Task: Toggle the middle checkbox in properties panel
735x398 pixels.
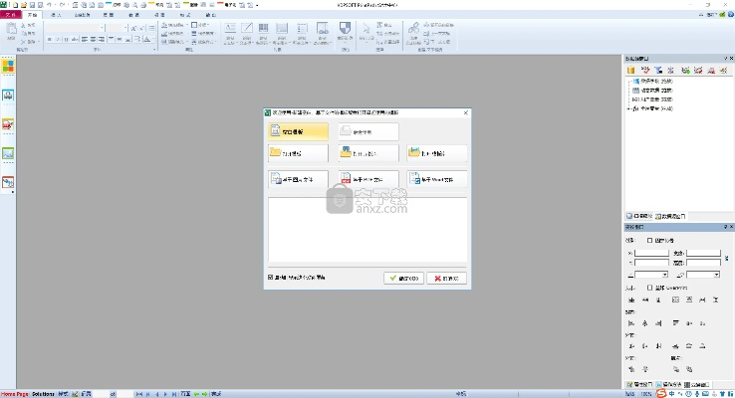Action: 651,288
